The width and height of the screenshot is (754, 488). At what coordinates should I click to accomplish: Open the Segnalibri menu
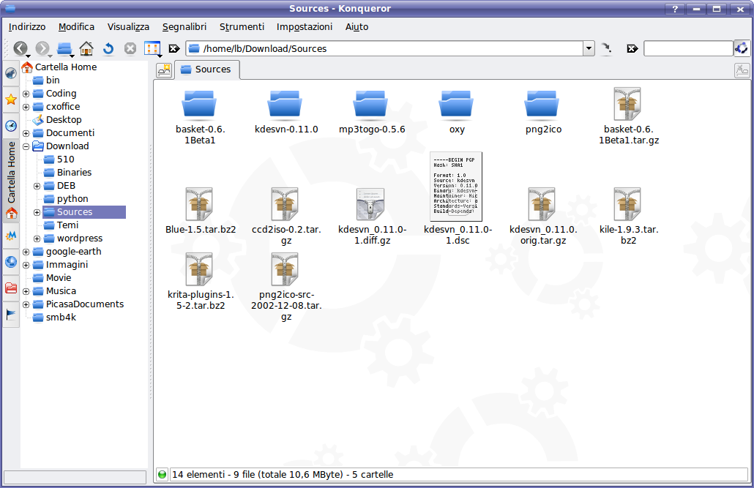coord(184,27)
